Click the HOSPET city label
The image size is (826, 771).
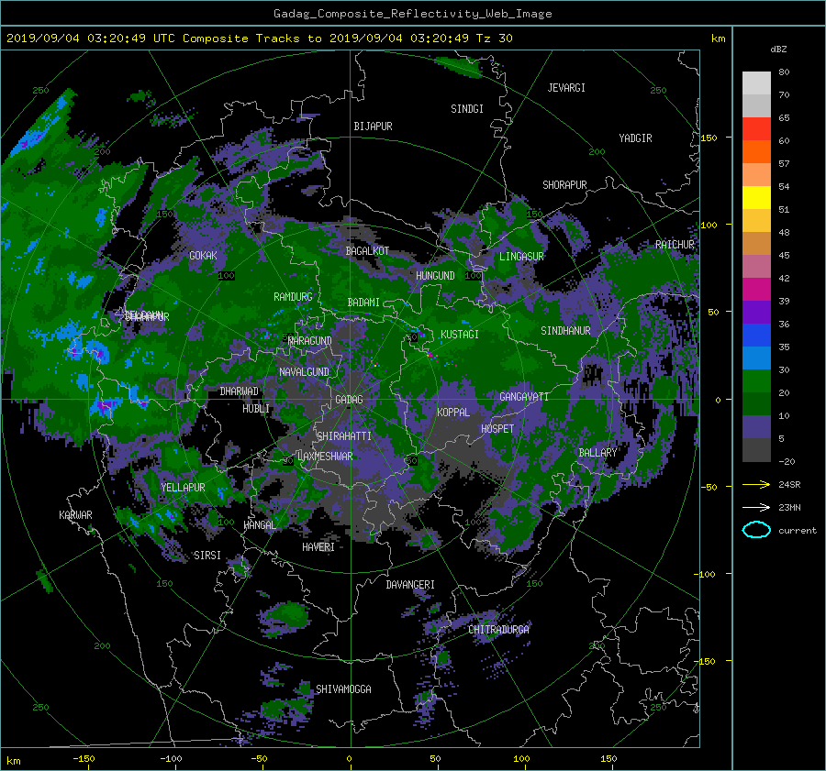(497, 429)
